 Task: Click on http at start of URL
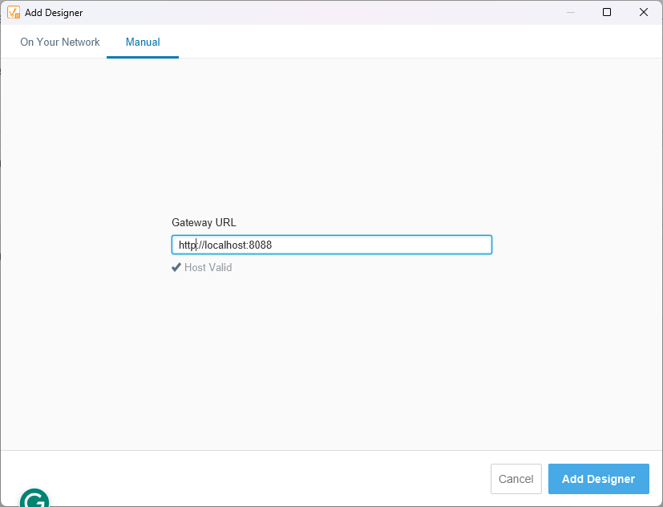[x=186, y=245]
